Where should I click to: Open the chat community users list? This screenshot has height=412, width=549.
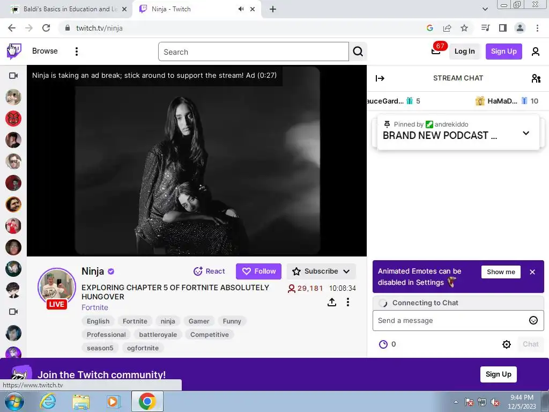536,78
